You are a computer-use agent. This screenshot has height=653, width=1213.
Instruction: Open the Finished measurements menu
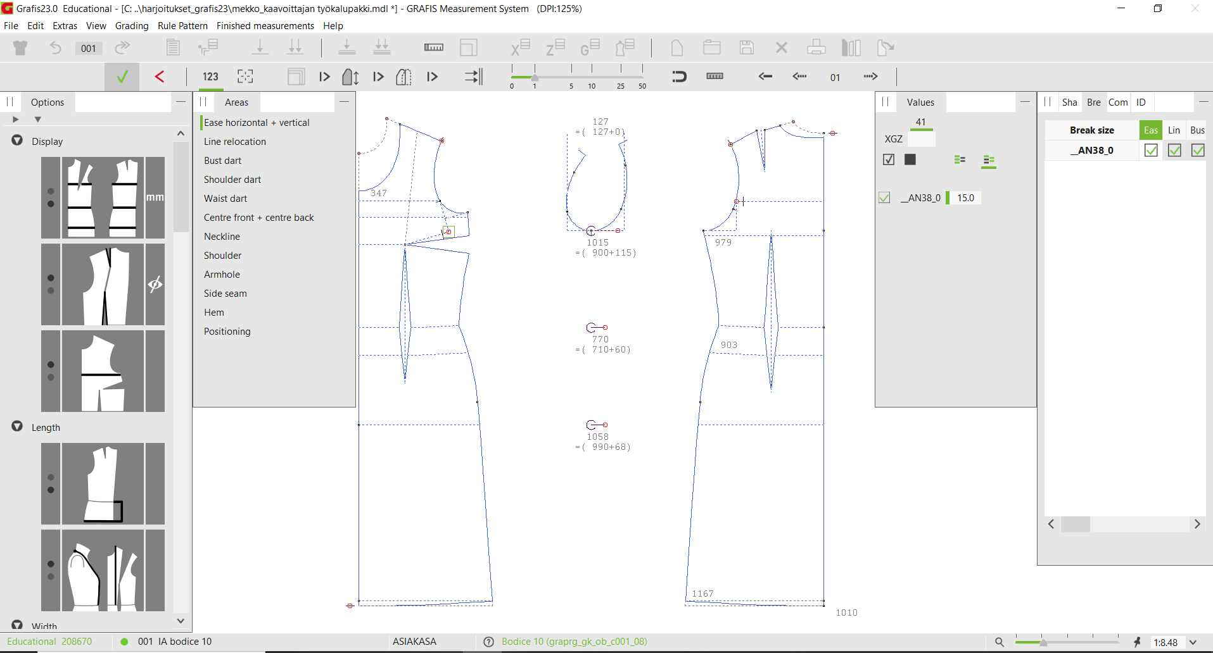pyautogui.click(x=265, y=26)
